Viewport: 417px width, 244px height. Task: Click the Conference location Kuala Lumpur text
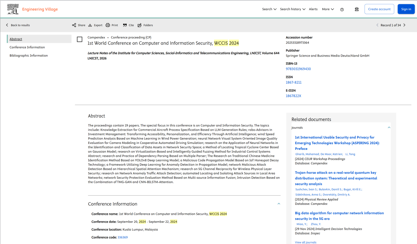pos(140,230)
